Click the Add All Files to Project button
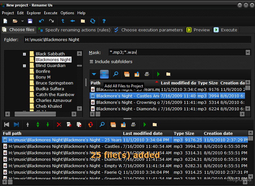Viewport: 255px width, 186px height. (x=104, y=74)
